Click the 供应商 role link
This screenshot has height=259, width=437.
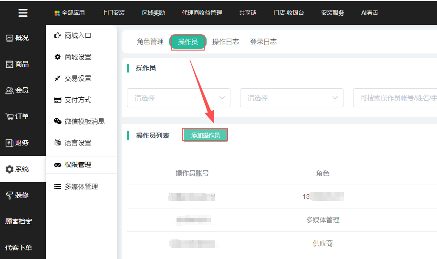pos(323,243)
